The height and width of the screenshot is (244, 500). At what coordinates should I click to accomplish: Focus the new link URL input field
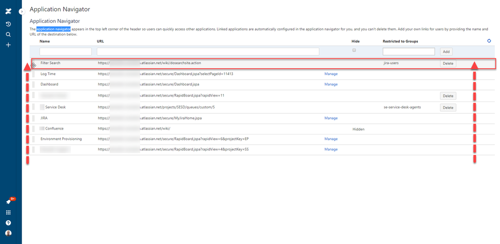coord(208,51)
